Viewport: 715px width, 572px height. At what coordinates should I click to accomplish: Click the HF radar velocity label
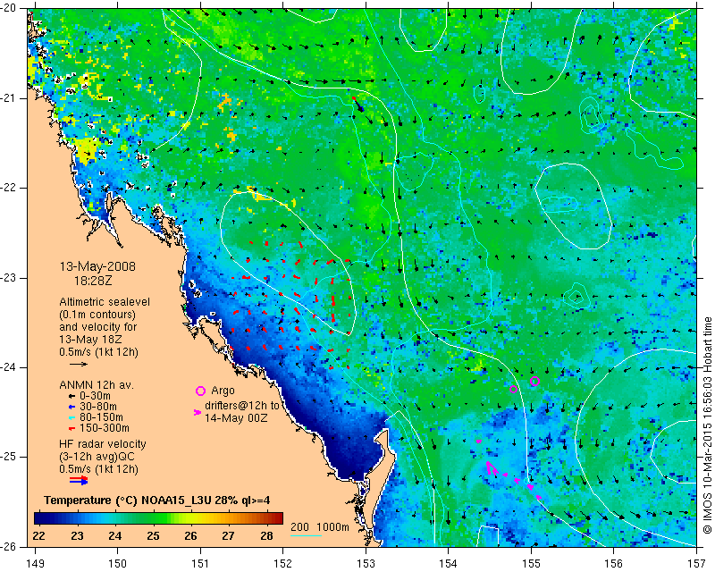tap(103, 444)
